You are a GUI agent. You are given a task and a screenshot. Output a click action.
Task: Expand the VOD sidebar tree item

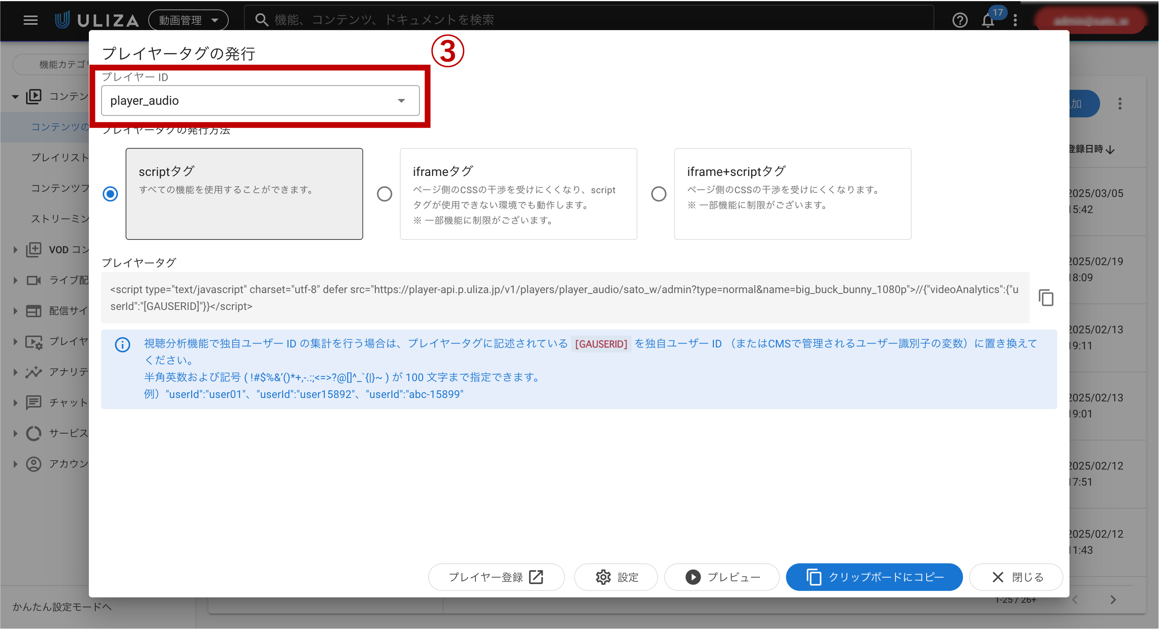[15, 249]
